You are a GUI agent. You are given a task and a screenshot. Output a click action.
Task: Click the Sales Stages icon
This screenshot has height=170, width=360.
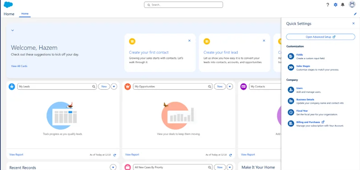pyautogui.click(x=291, y=68)
